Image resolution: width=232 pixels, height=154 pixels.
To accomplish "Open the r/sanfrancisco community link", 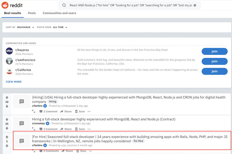I will click(x=25, y=60).
